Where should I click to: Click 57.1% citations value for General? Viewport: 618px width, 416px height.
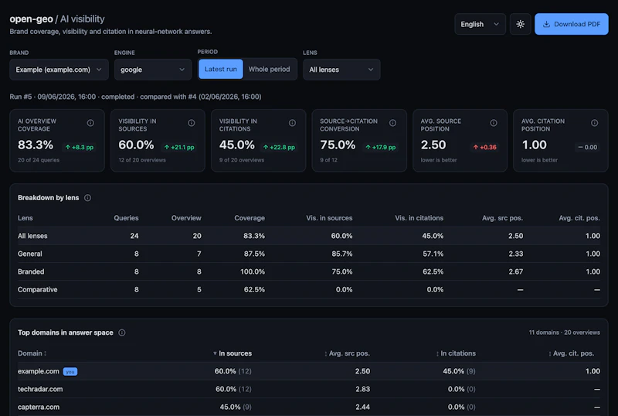click(x=433, y=254)
